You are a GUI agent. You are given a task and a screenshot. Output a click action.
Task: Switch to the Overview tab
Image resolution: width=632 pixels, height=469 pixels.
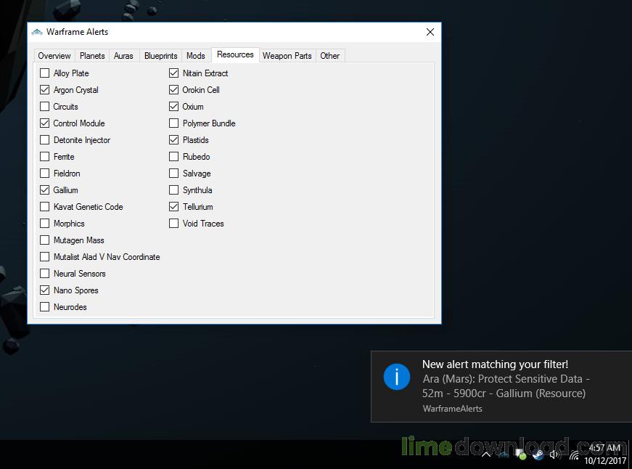click(x=54, y=56)
